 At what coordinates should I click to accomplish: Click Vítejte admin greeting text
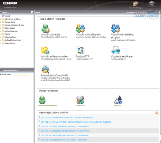pos(132,12)
